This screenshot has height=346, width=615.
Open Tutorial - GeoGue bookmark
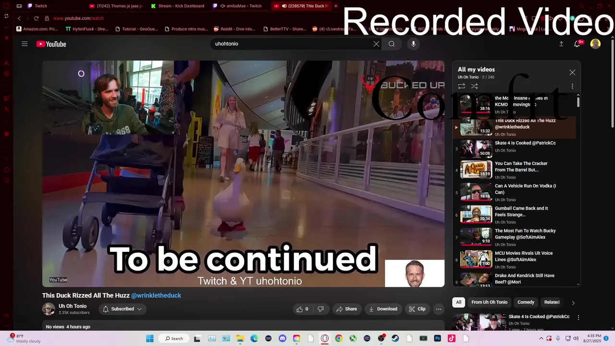tap(137, 29)
